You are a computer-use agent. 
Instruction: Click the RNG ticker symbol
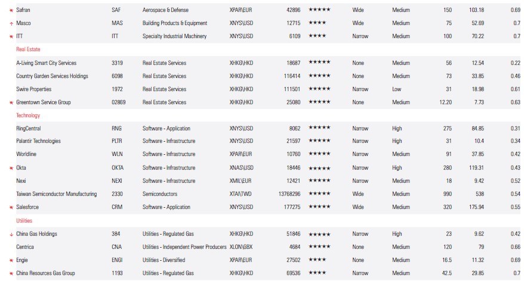pos(116,129)
